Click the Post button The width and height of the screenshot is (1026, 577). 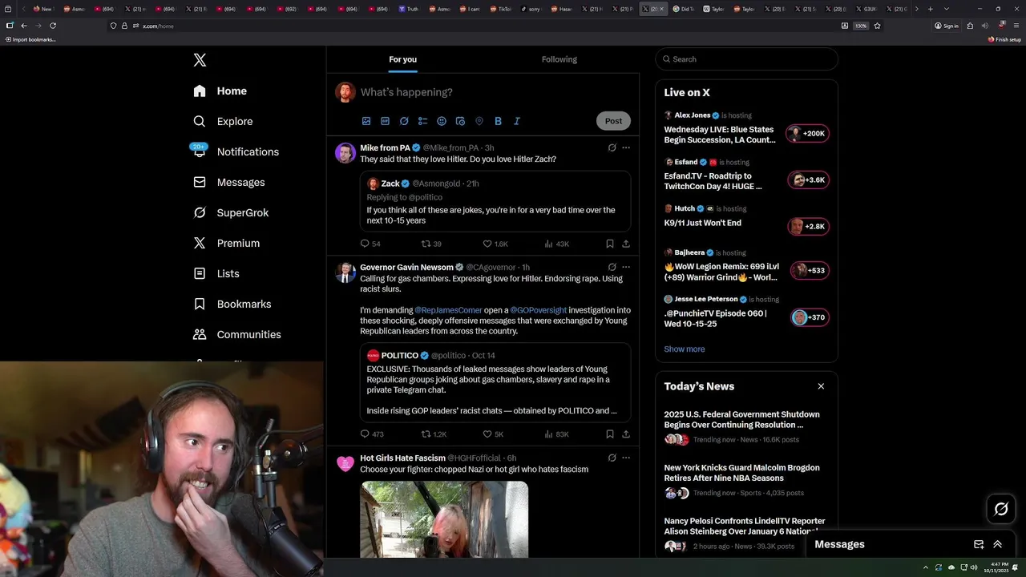613,121
